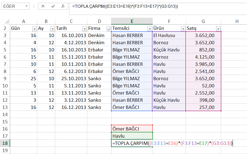
Task: Open the Temsilci filter dropdown button
Action: click(149, 28)
